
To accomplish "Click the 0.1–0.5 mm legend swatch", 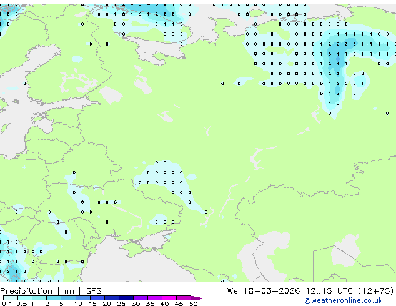I will coord(11,298).
